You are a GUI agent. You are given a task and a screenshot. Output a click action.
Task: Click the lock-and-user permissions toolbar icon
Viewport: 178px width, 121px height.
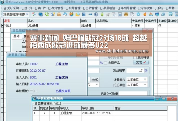coord(53,14)
